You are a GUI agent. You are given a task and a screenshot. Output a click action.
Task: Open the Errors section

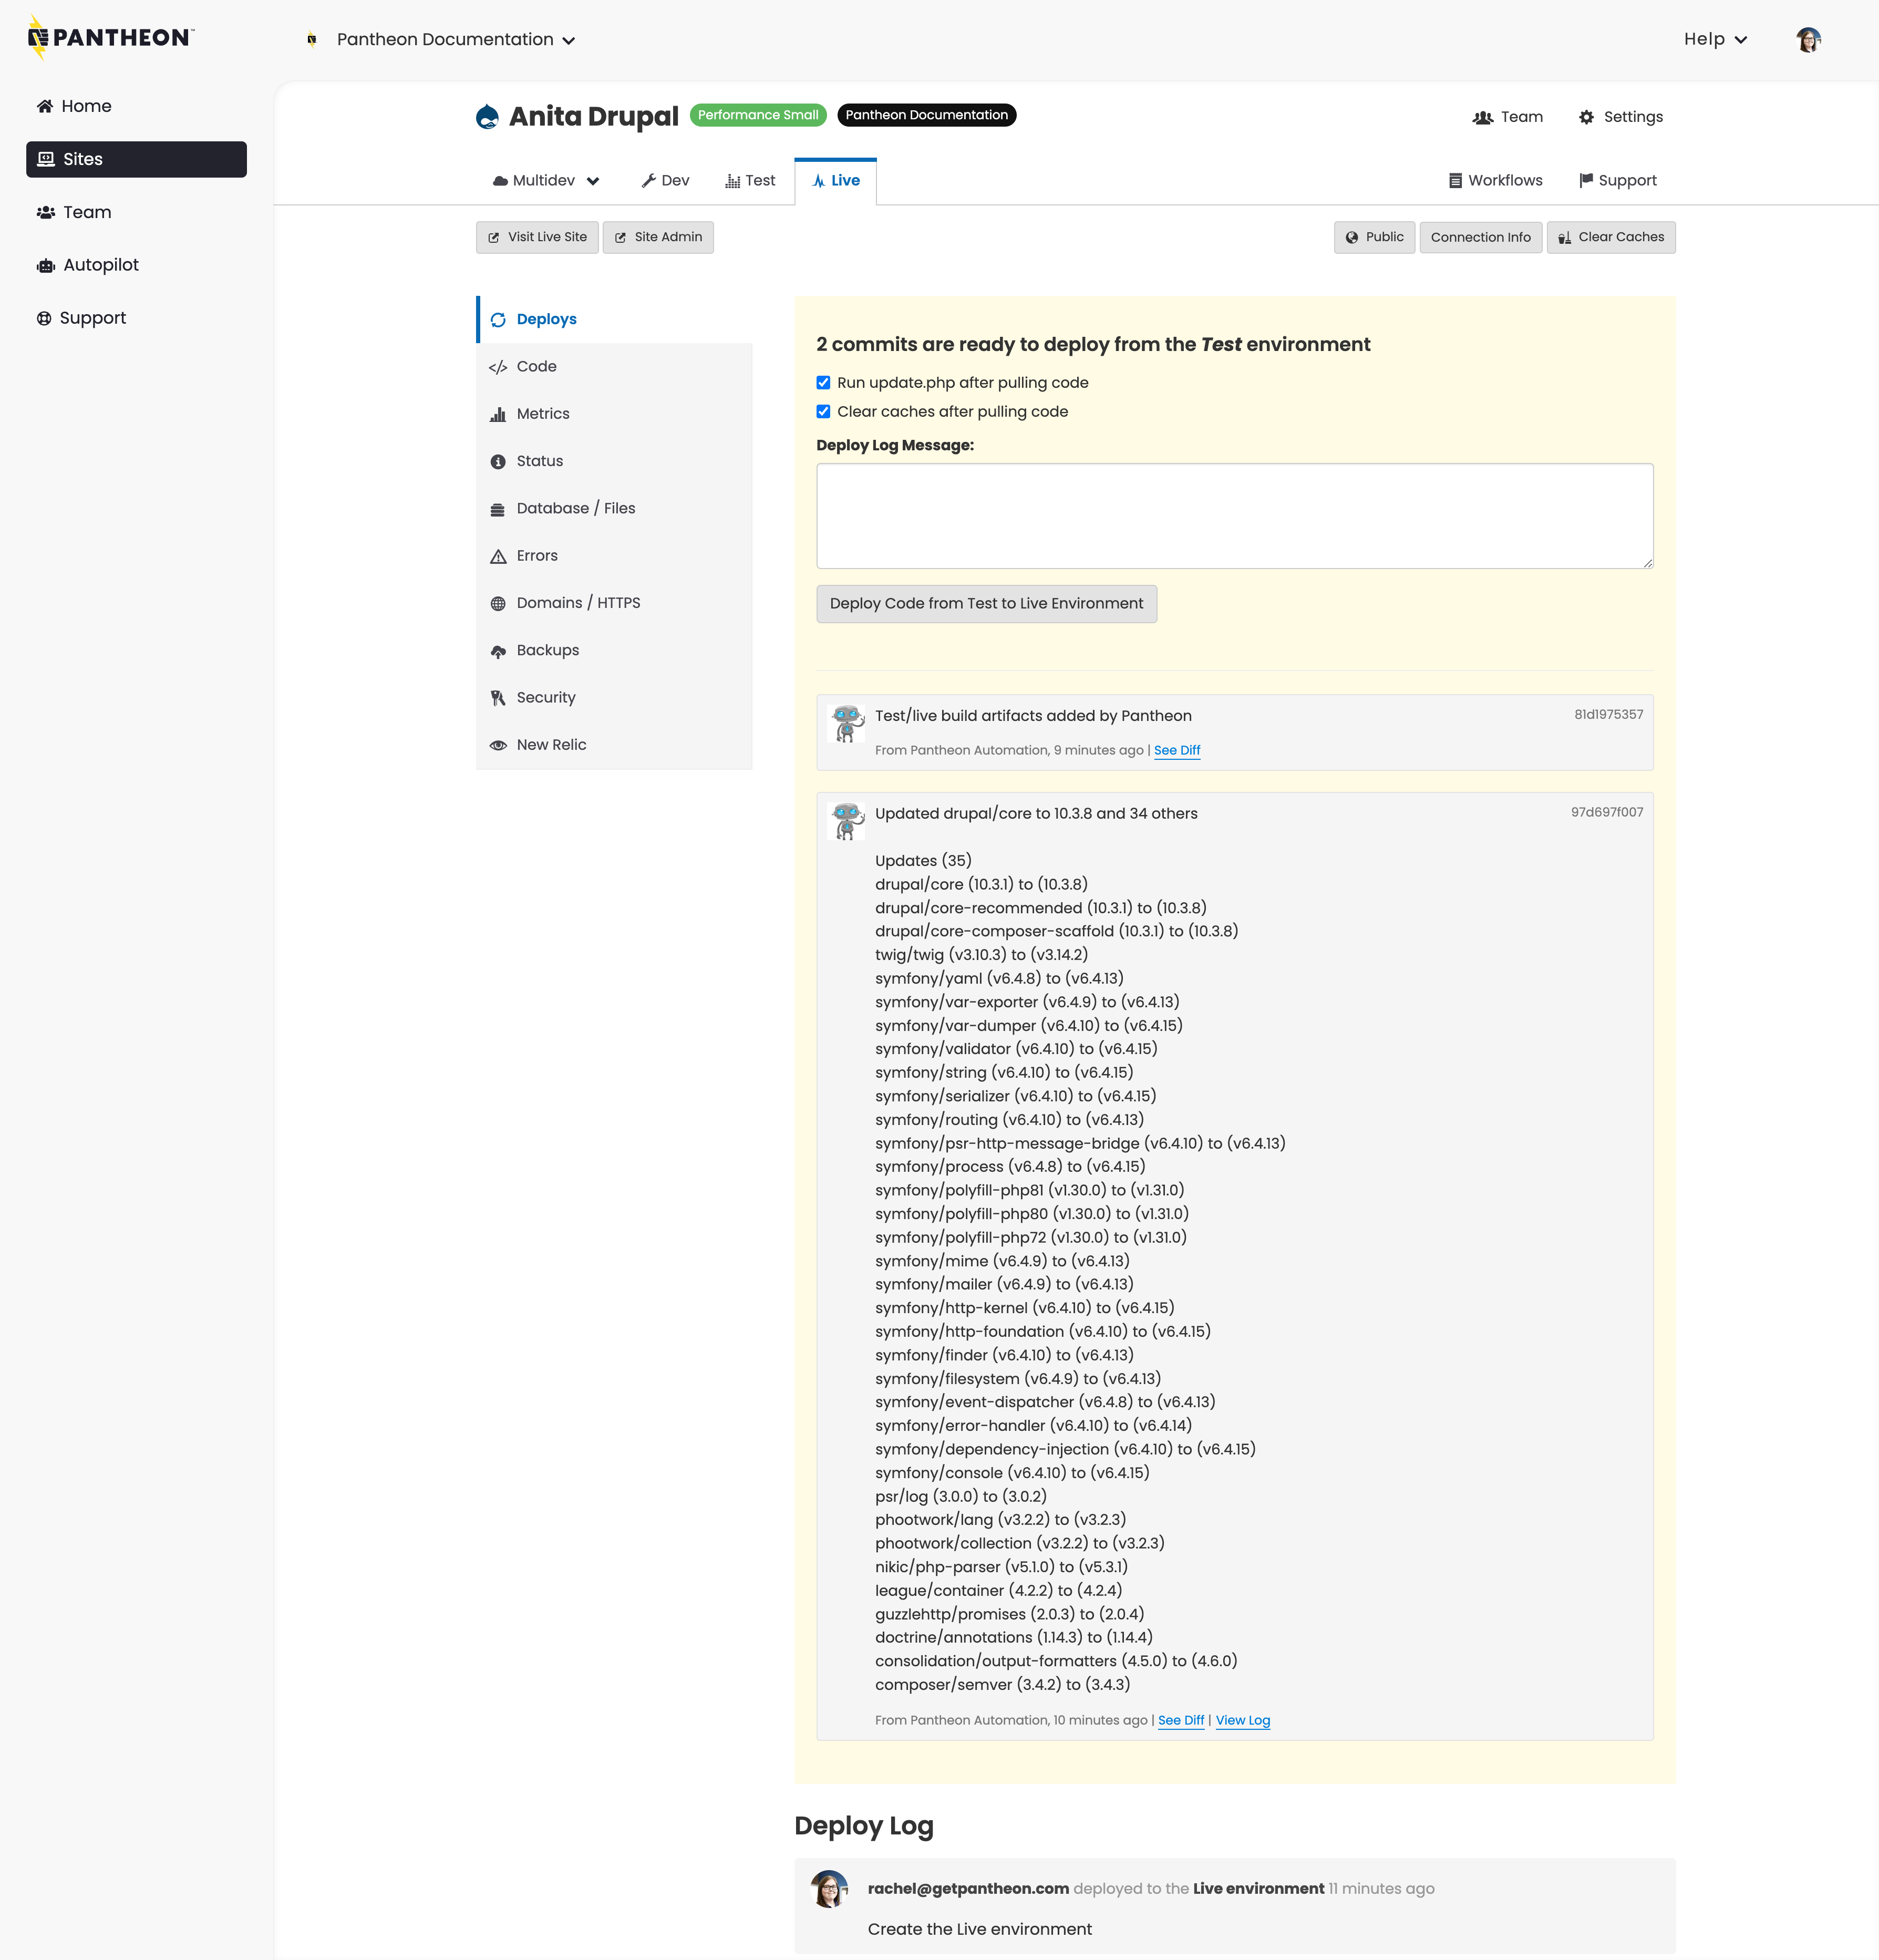pos(537,555)
